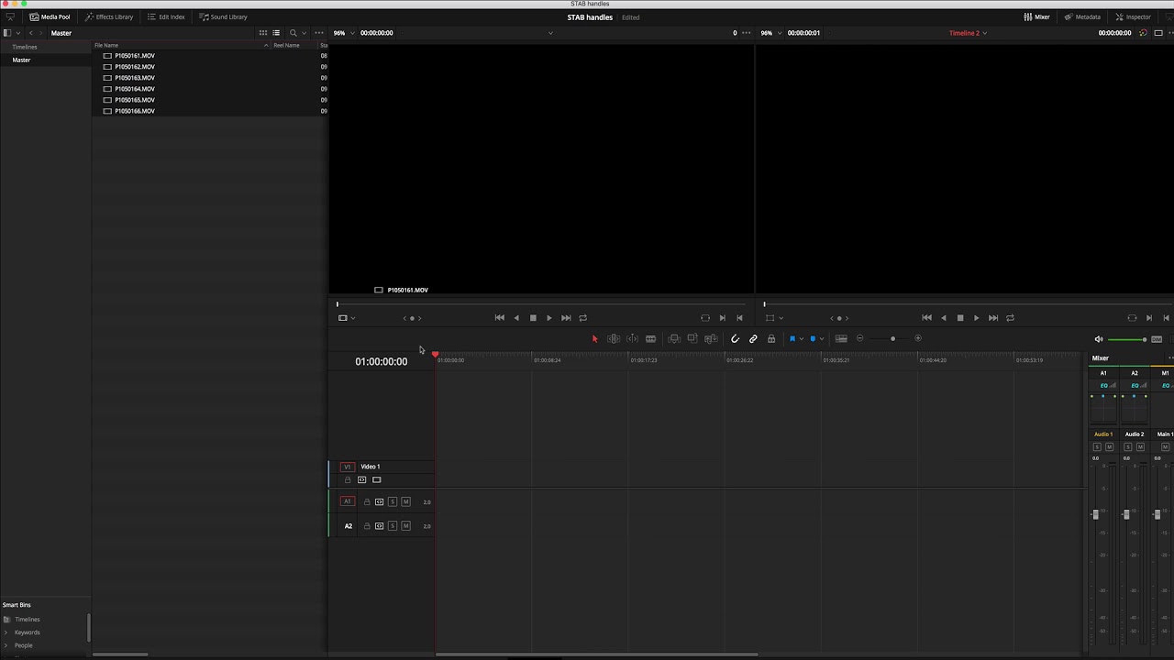
Task: Sort by File Name column header
Action: (106, 45)
